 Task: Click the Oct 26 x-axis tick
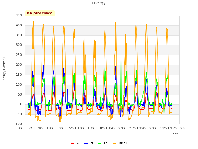179,128
